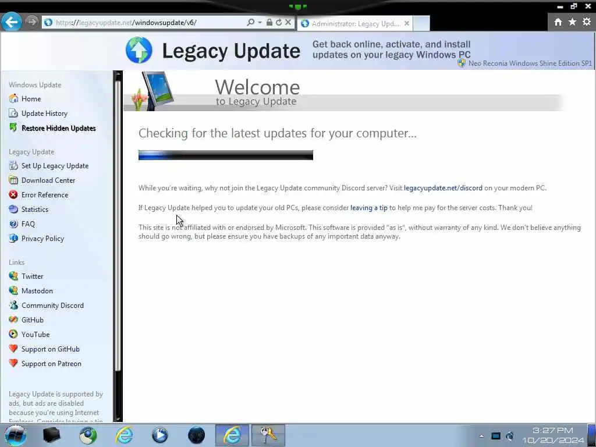The height and width of the screenshot is (447, 596).
Task: Open the taskbar clock showing 3:27 PM
Action: click(553, 435)
